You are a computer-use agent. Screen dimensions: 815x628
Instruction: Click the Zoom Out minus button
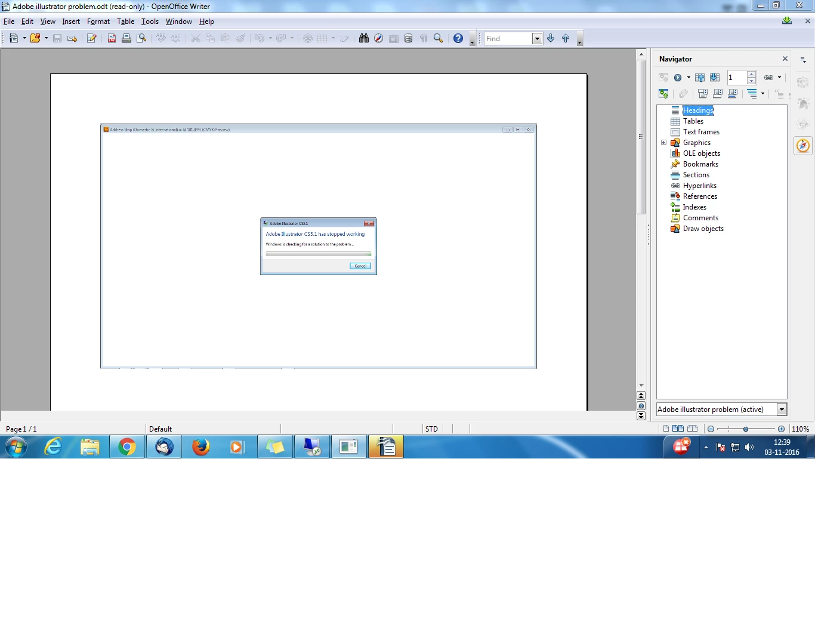point(711,429)
